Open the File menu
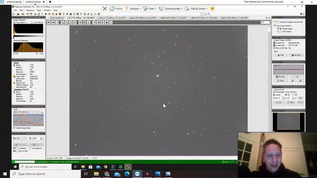Image resolution: width=317 pixels, height=178 pixels. (15, 10)
